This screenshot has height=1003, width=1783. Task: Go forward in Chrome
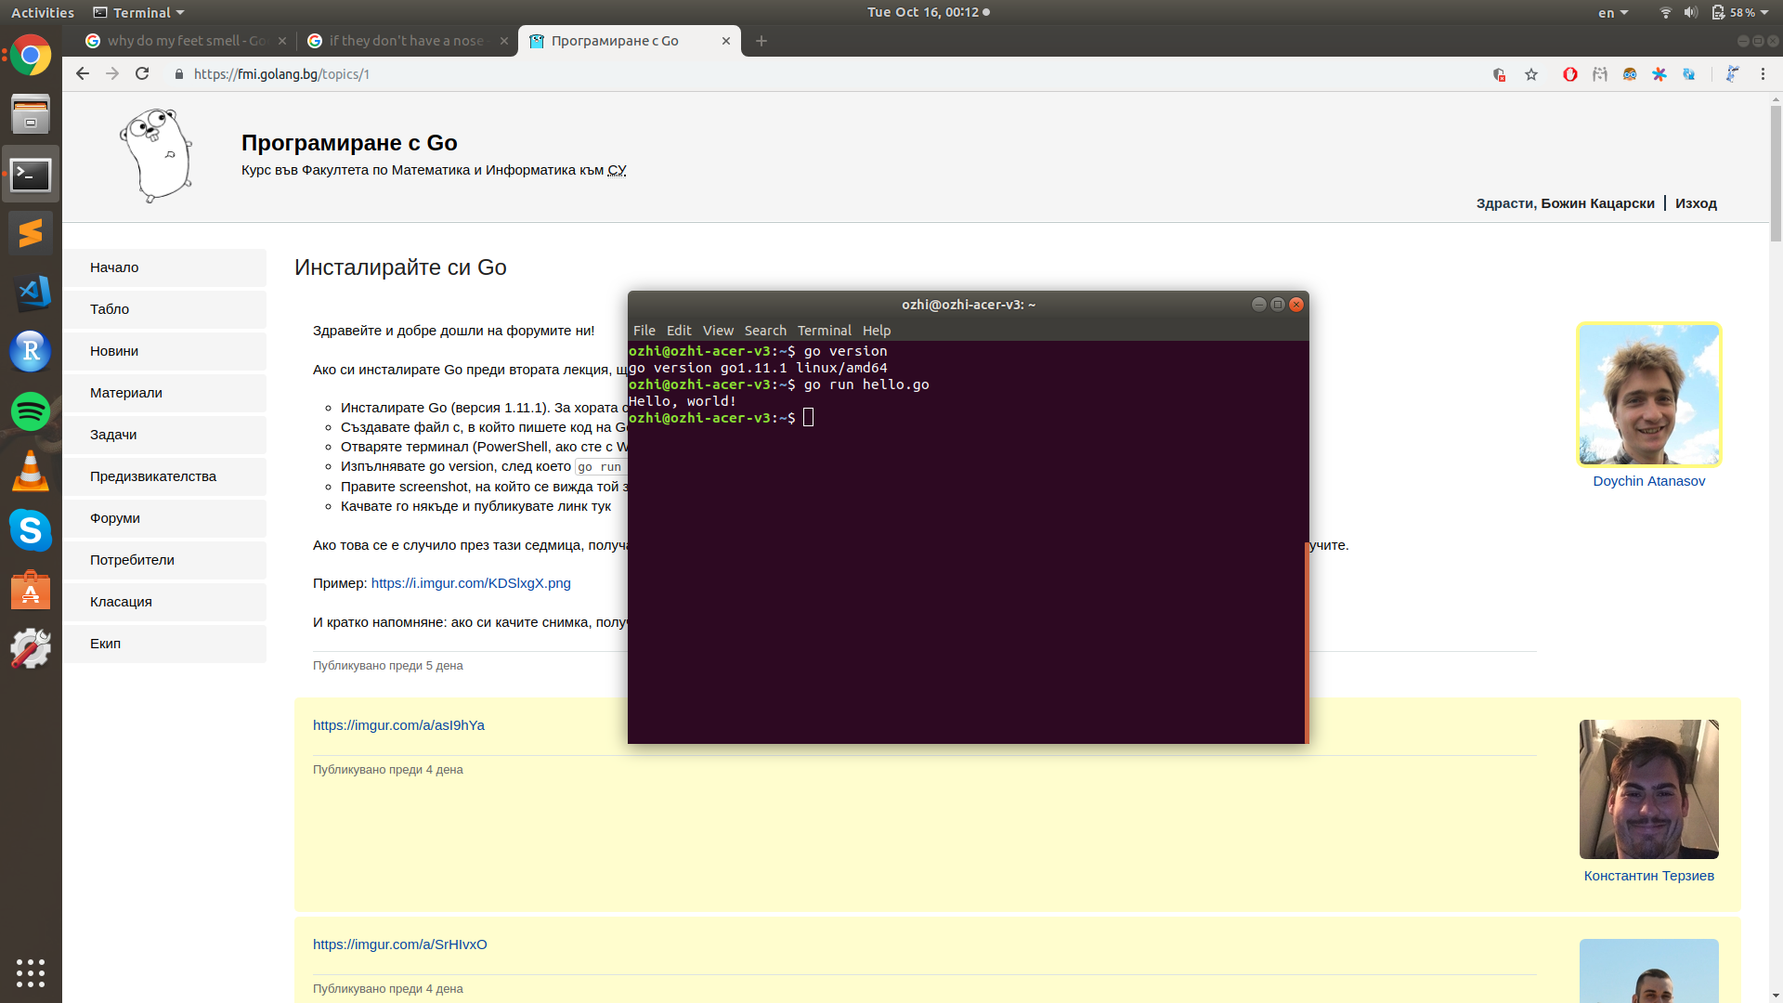tap(112, 74)
